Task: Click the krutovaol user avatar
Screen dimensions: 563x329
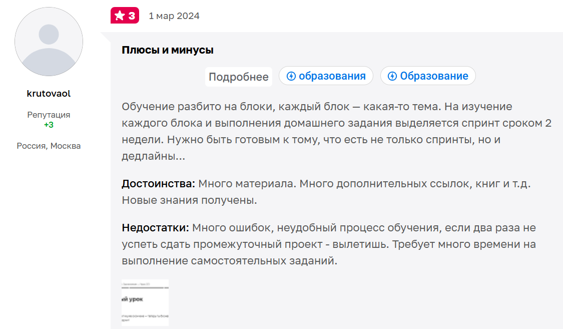Action: (49, 42)
